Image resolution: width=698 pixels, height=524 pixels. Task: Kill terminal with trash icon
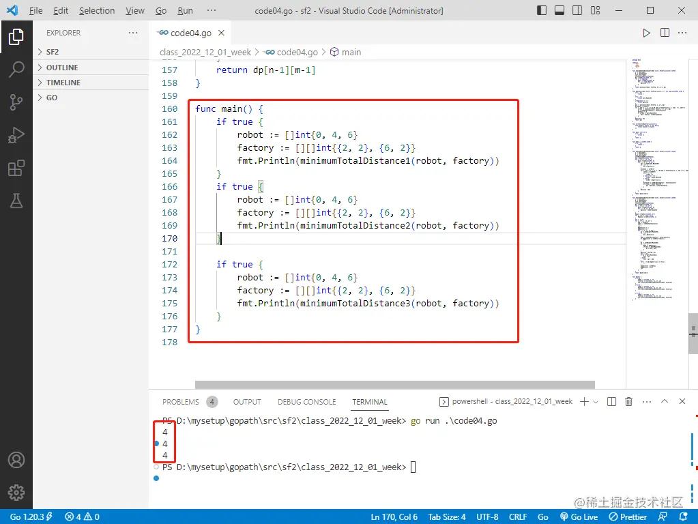coord(628,402)
